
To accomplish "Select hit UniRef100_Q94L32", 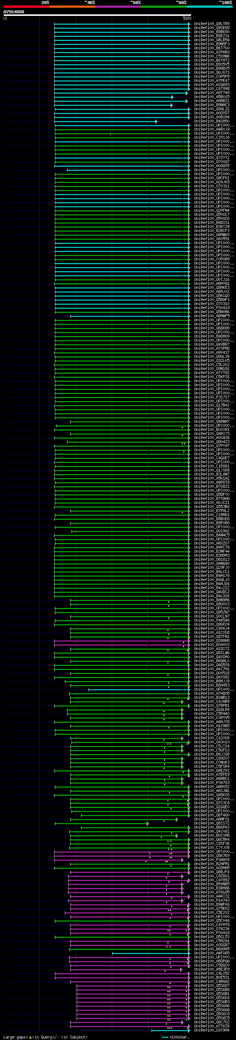I will [x=212, y=109].
